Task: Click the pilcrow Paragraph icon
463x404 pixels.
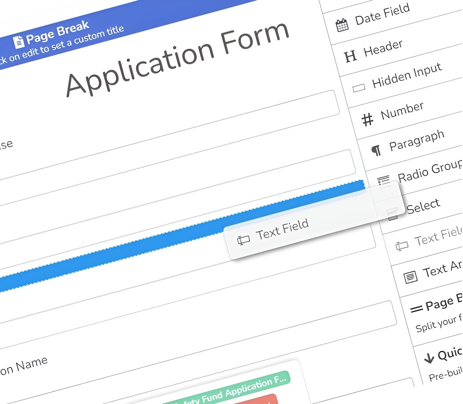Action: [376, 150]
